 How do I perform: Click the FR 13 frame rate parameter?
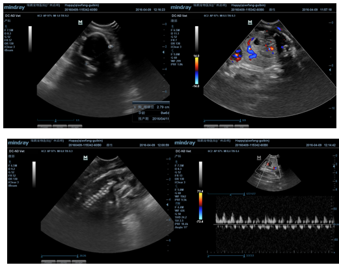(178, 176)
